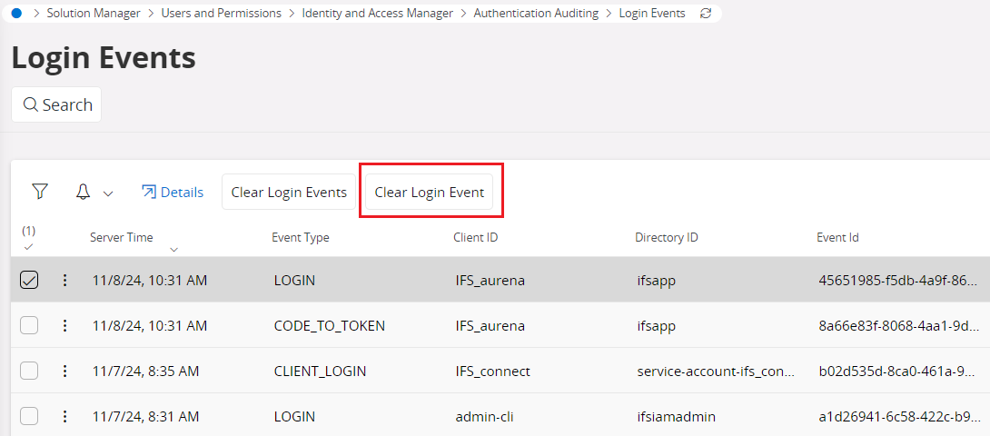
Task: Open the row menu for the CODE_TO_TOKEN event
Action: [64, 325]
